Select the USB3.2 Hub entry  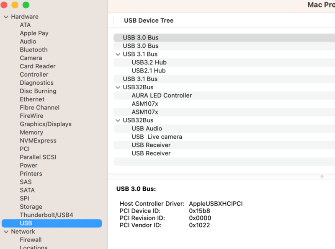click(149, 62)
